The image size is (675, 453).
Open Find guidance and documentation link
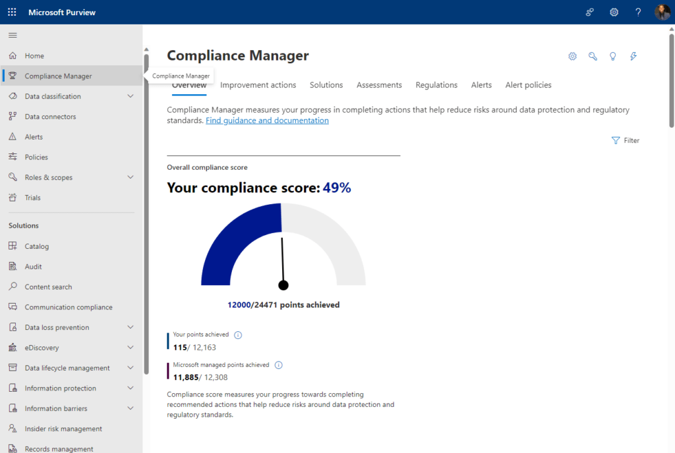[x=267, y=120]
